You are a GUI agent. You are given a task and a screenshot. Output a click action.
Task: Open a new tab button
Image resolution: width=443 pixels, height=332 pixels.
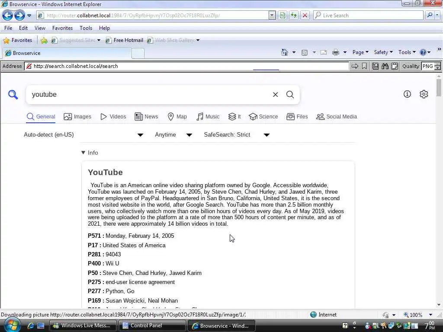coord(138,53)
